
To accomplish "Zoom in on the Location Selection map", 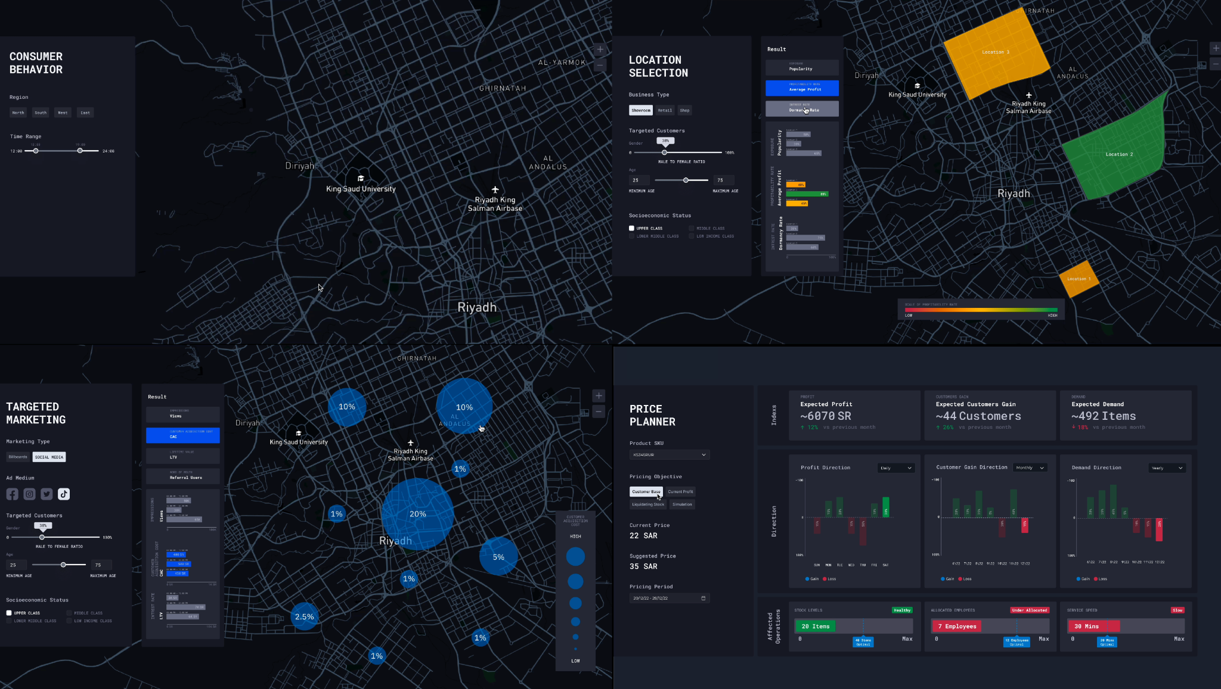I will coord(1216,48).
